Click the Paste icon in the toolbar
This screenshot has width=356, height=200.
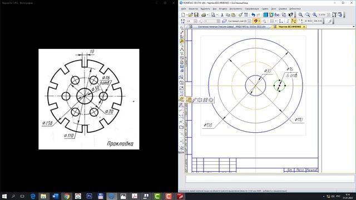click(x=233, y=15)
